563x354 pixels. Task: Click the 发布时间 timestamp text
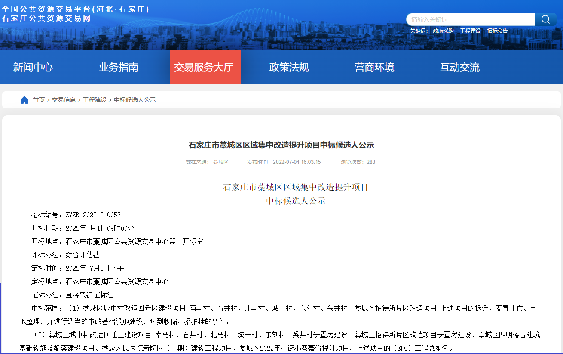pyautogui.click(x=284, y=162)
